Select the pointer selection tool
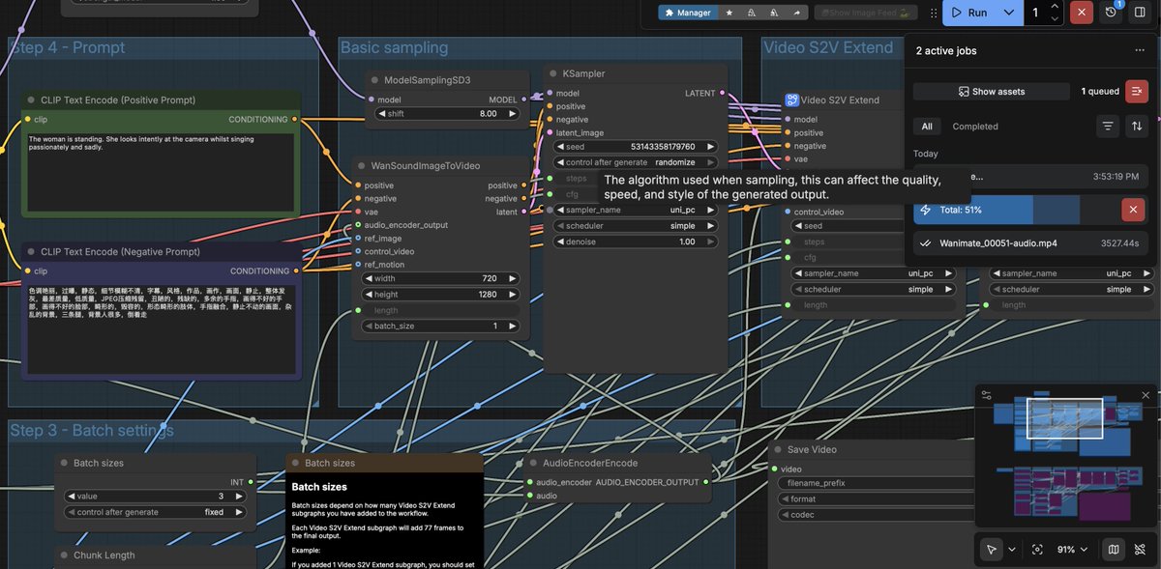 pyautogui.click(x=991, y=549)
